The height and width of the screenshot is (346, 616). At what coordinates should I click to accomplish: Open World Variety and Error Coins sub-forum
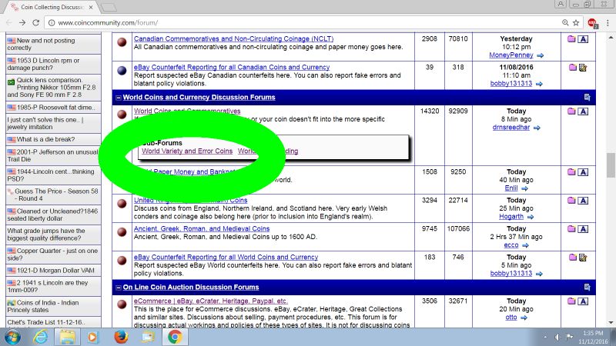click(x=187, y=151)
